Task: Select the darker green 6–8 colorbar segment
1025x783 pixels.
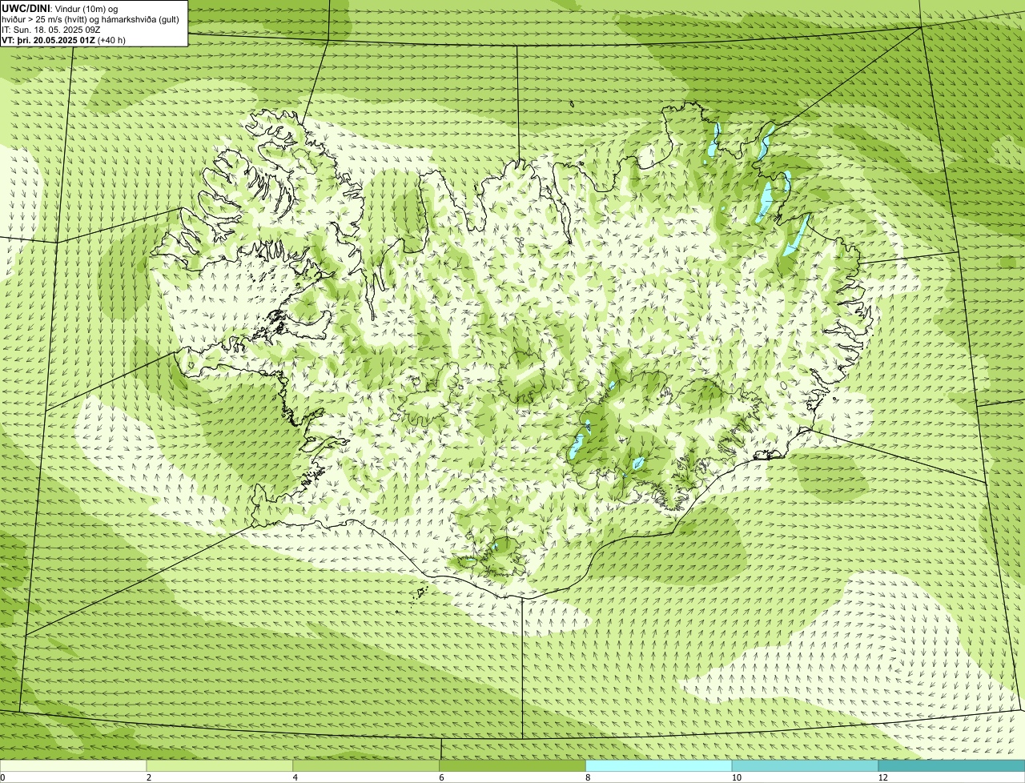Action: 512,765
